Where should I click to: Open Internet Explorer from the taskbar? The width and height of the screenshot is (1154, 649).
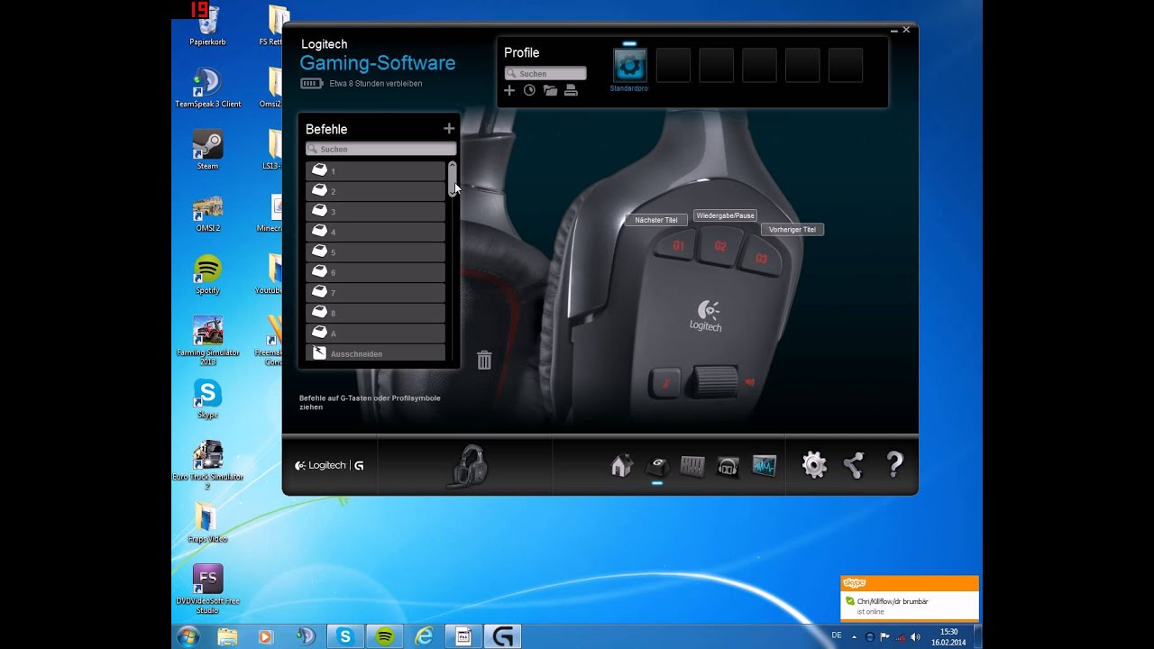424,636
